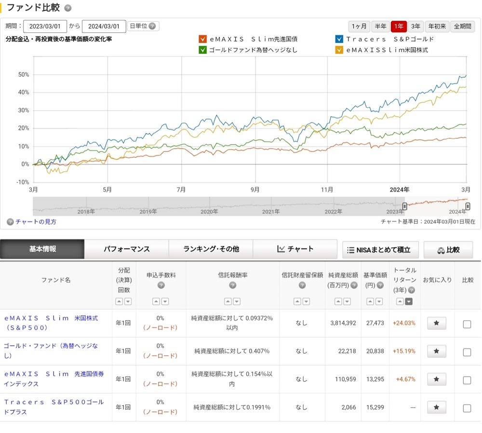Favorite eMAXIS Slim 米国株式 with star
This screenshot has width=482, height=433.
point(437,323)
